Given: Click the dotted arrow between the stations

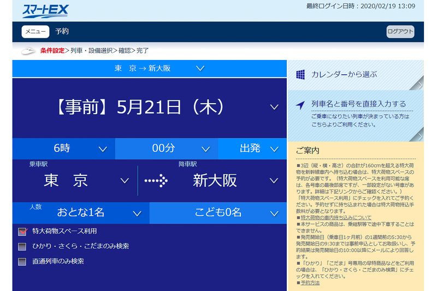Looking at the screenshot, I should [x=156, y=181].
